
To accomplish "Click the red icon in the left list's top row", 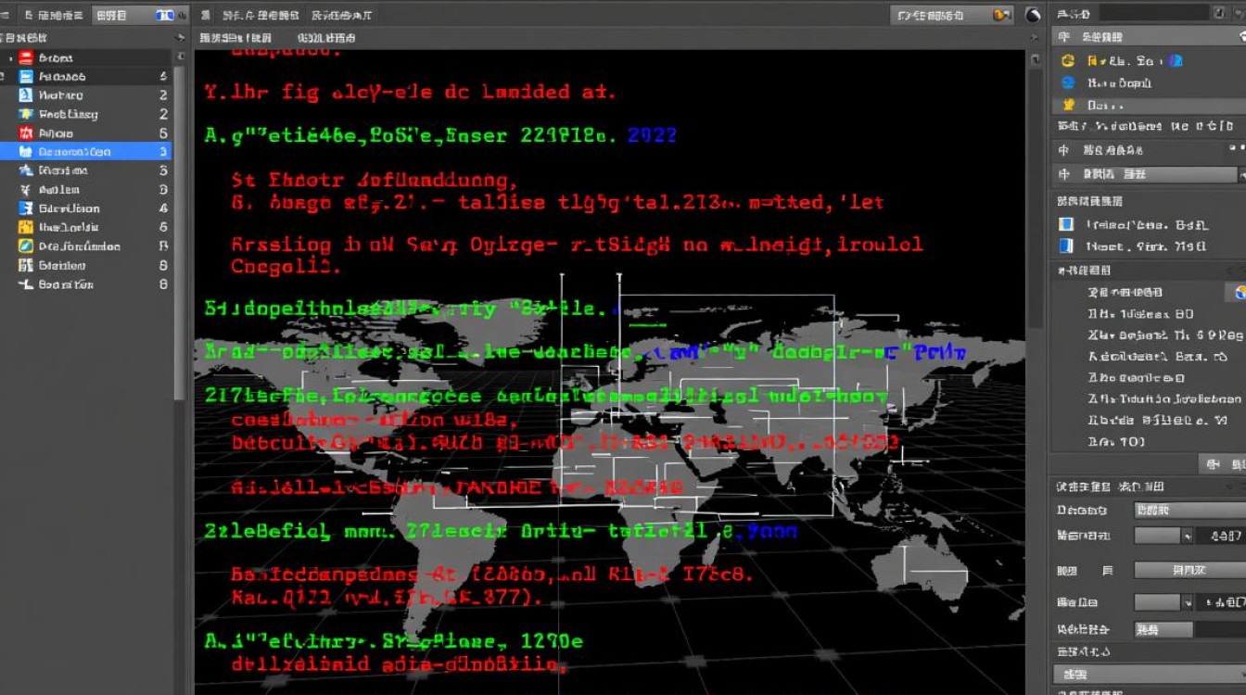I will point(25,57).
